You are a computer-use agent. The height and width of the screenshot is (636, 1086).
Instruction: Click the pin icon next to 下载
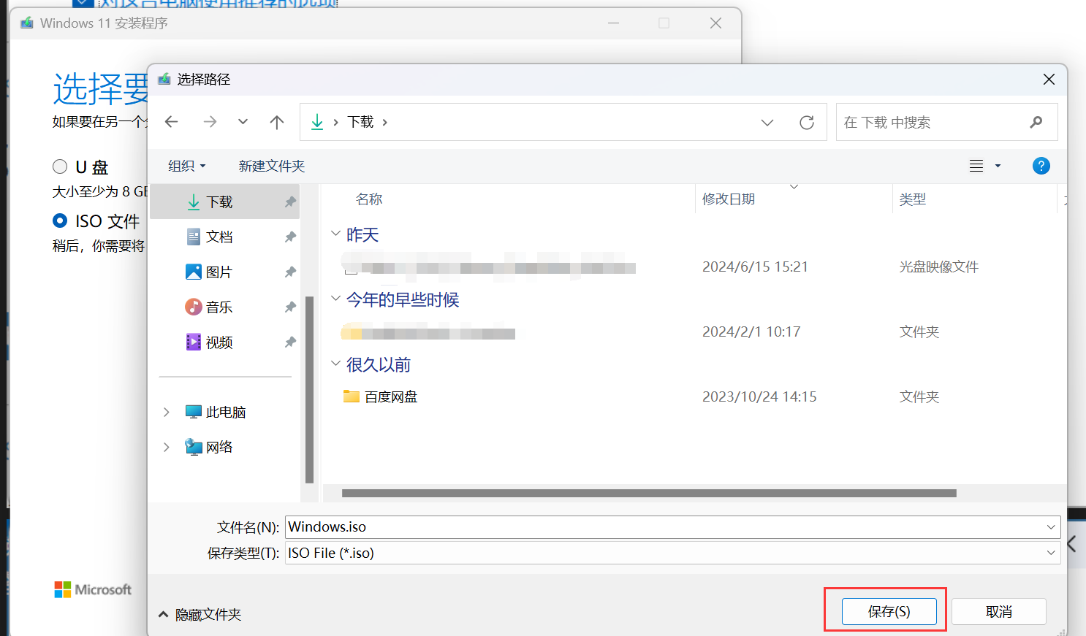point(290,202)
